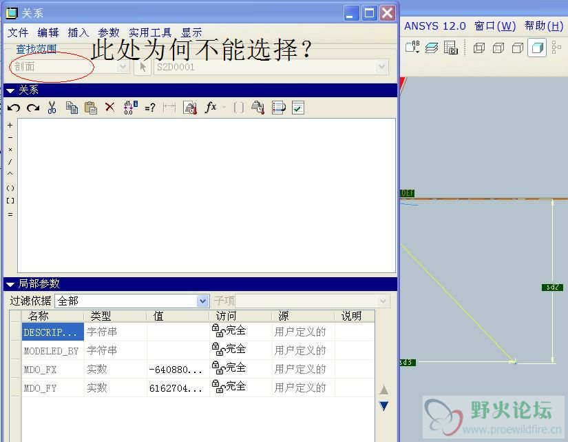Insert the caret ^ operator

10,174
